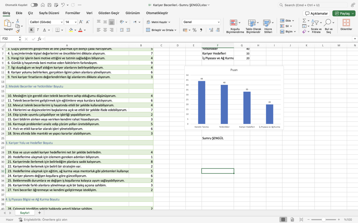358x223 pixels.
Task: Click the comma style icon
Action: click(201, 30)
